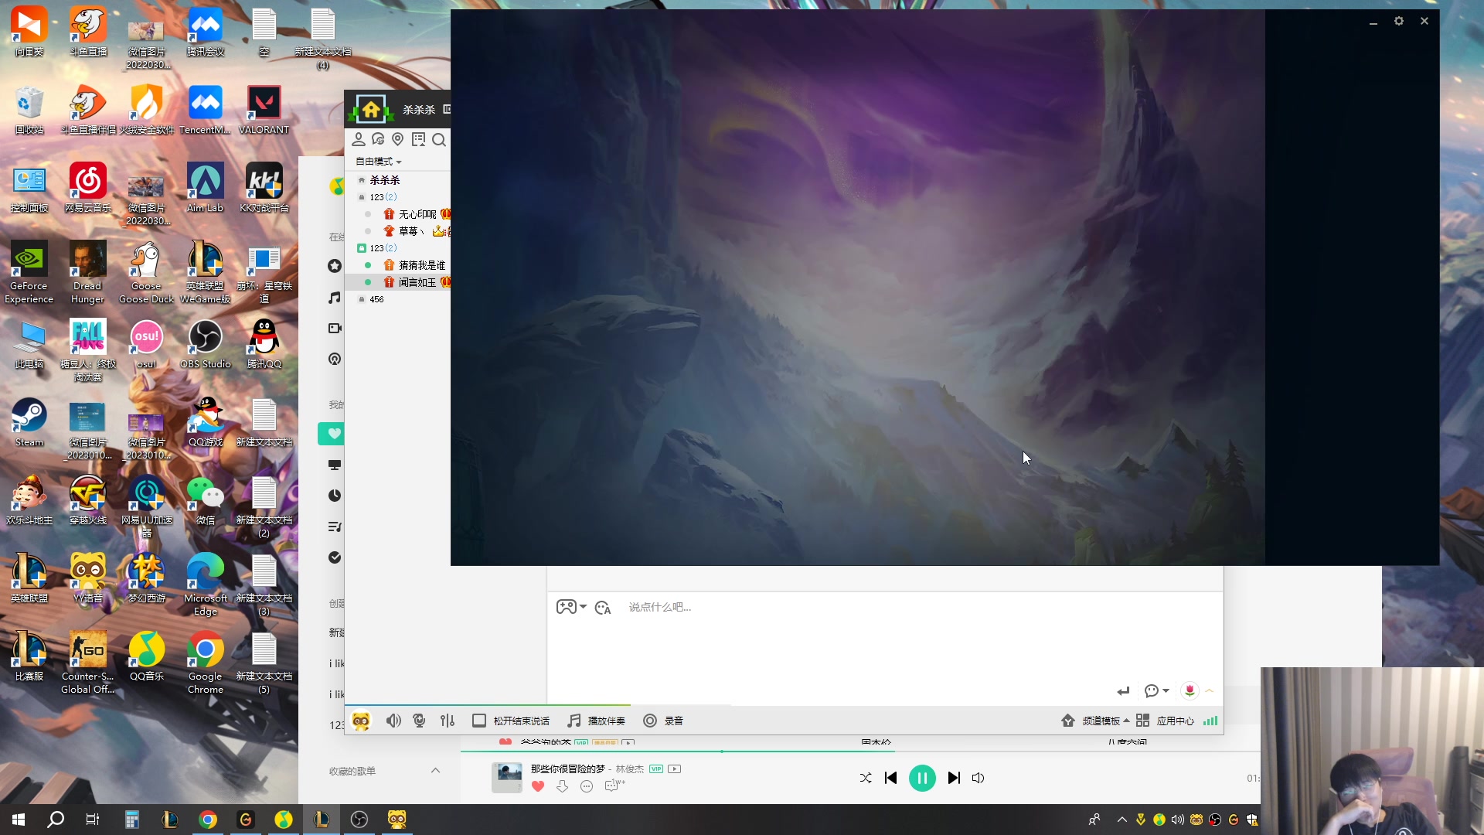This screenshot has width=1484, height=835.
Task: Skip to the previous track
Action: (x=890, y=778)
